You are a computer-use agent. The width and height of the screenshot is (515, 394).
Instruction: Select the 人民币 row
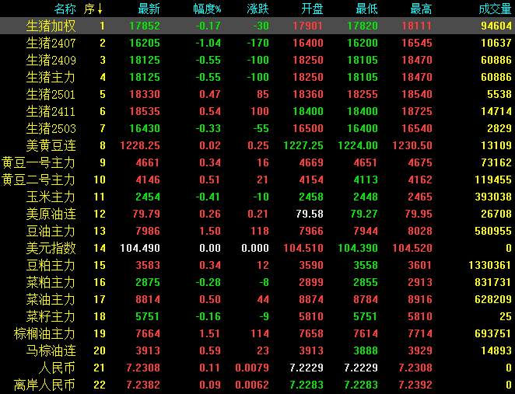tap(257, 368)
